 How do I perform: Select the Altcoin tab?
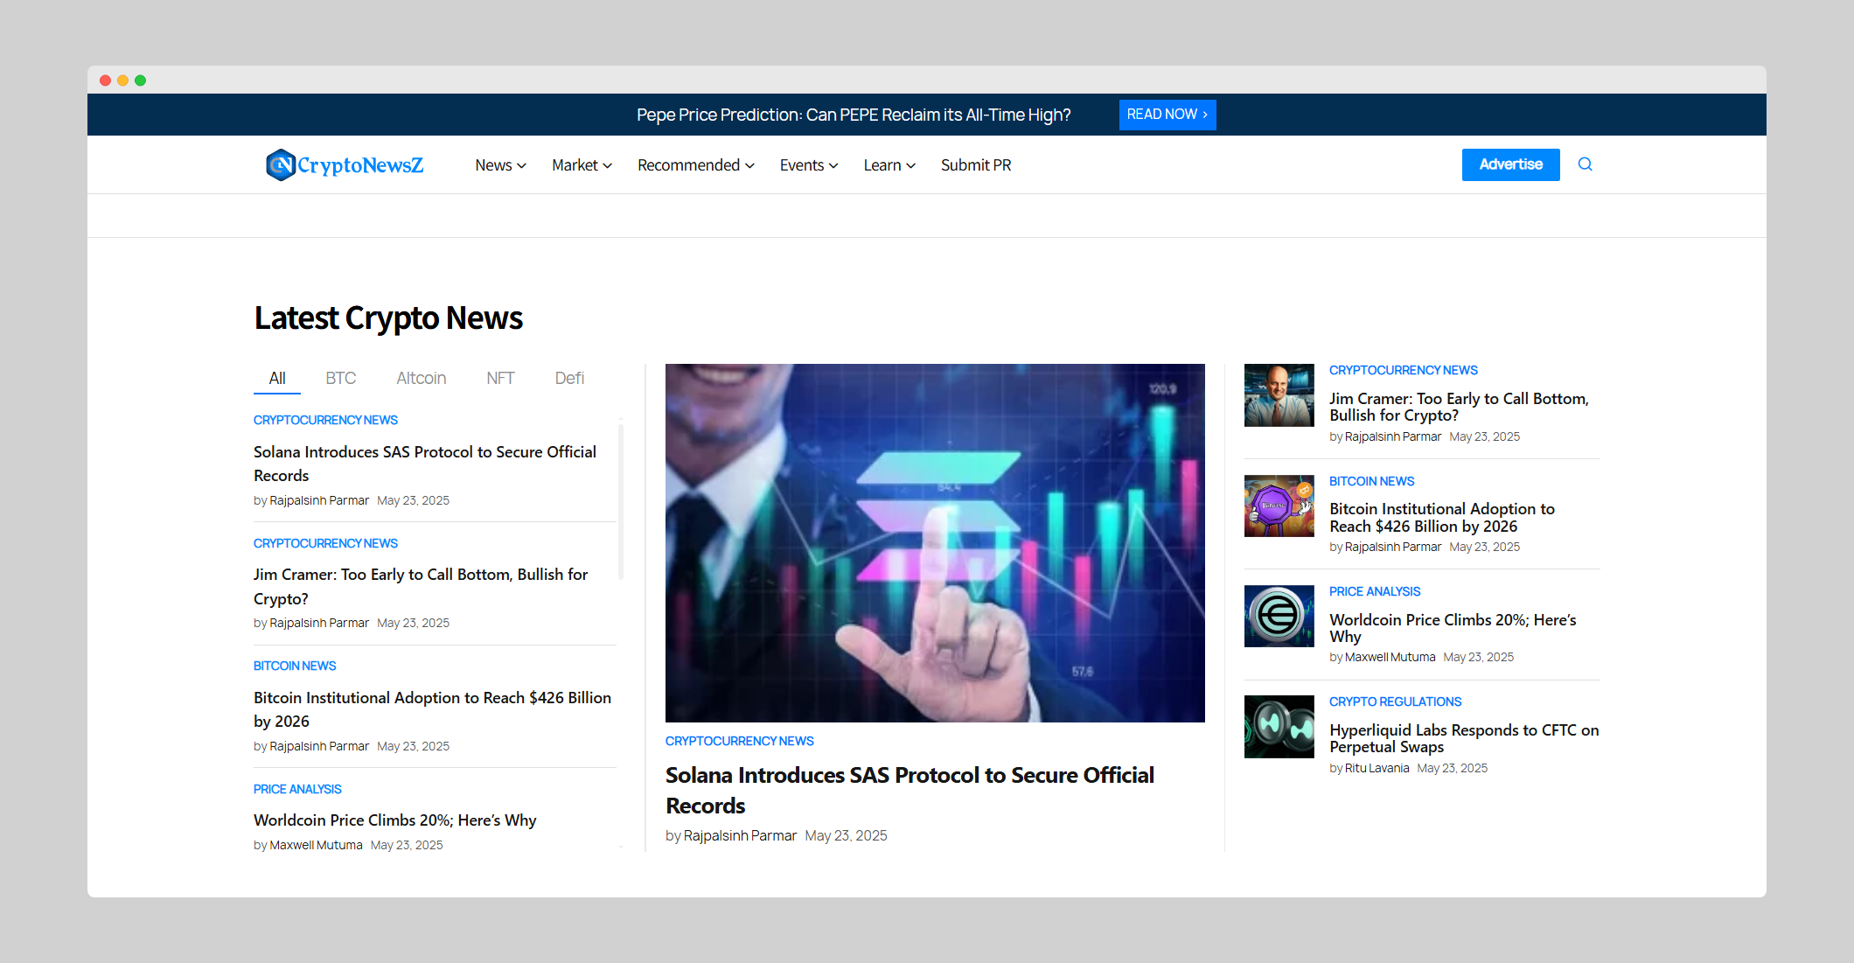click(x=421, y=378)
